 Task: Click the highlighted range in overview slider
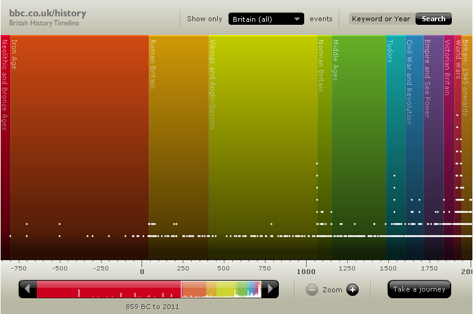(221, 289)
